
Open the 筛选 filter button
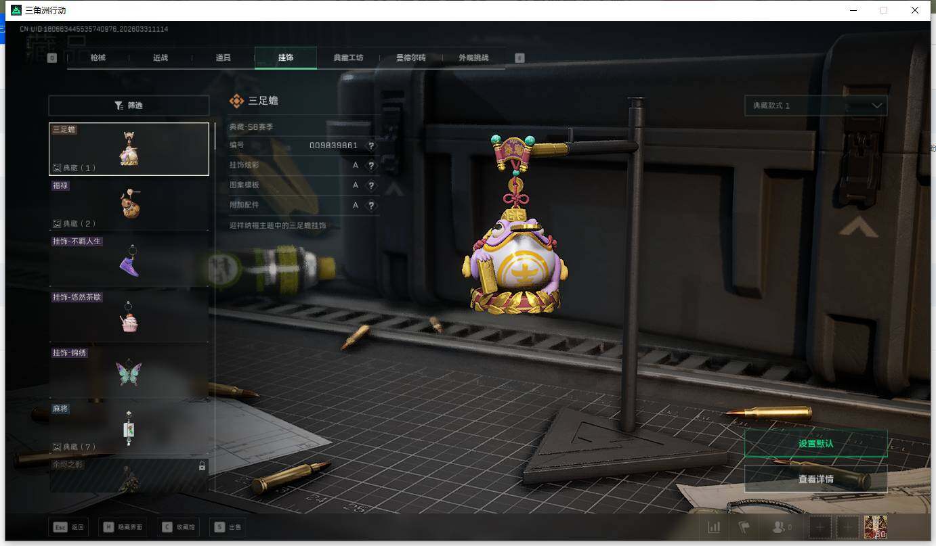[x=129, y=106]
